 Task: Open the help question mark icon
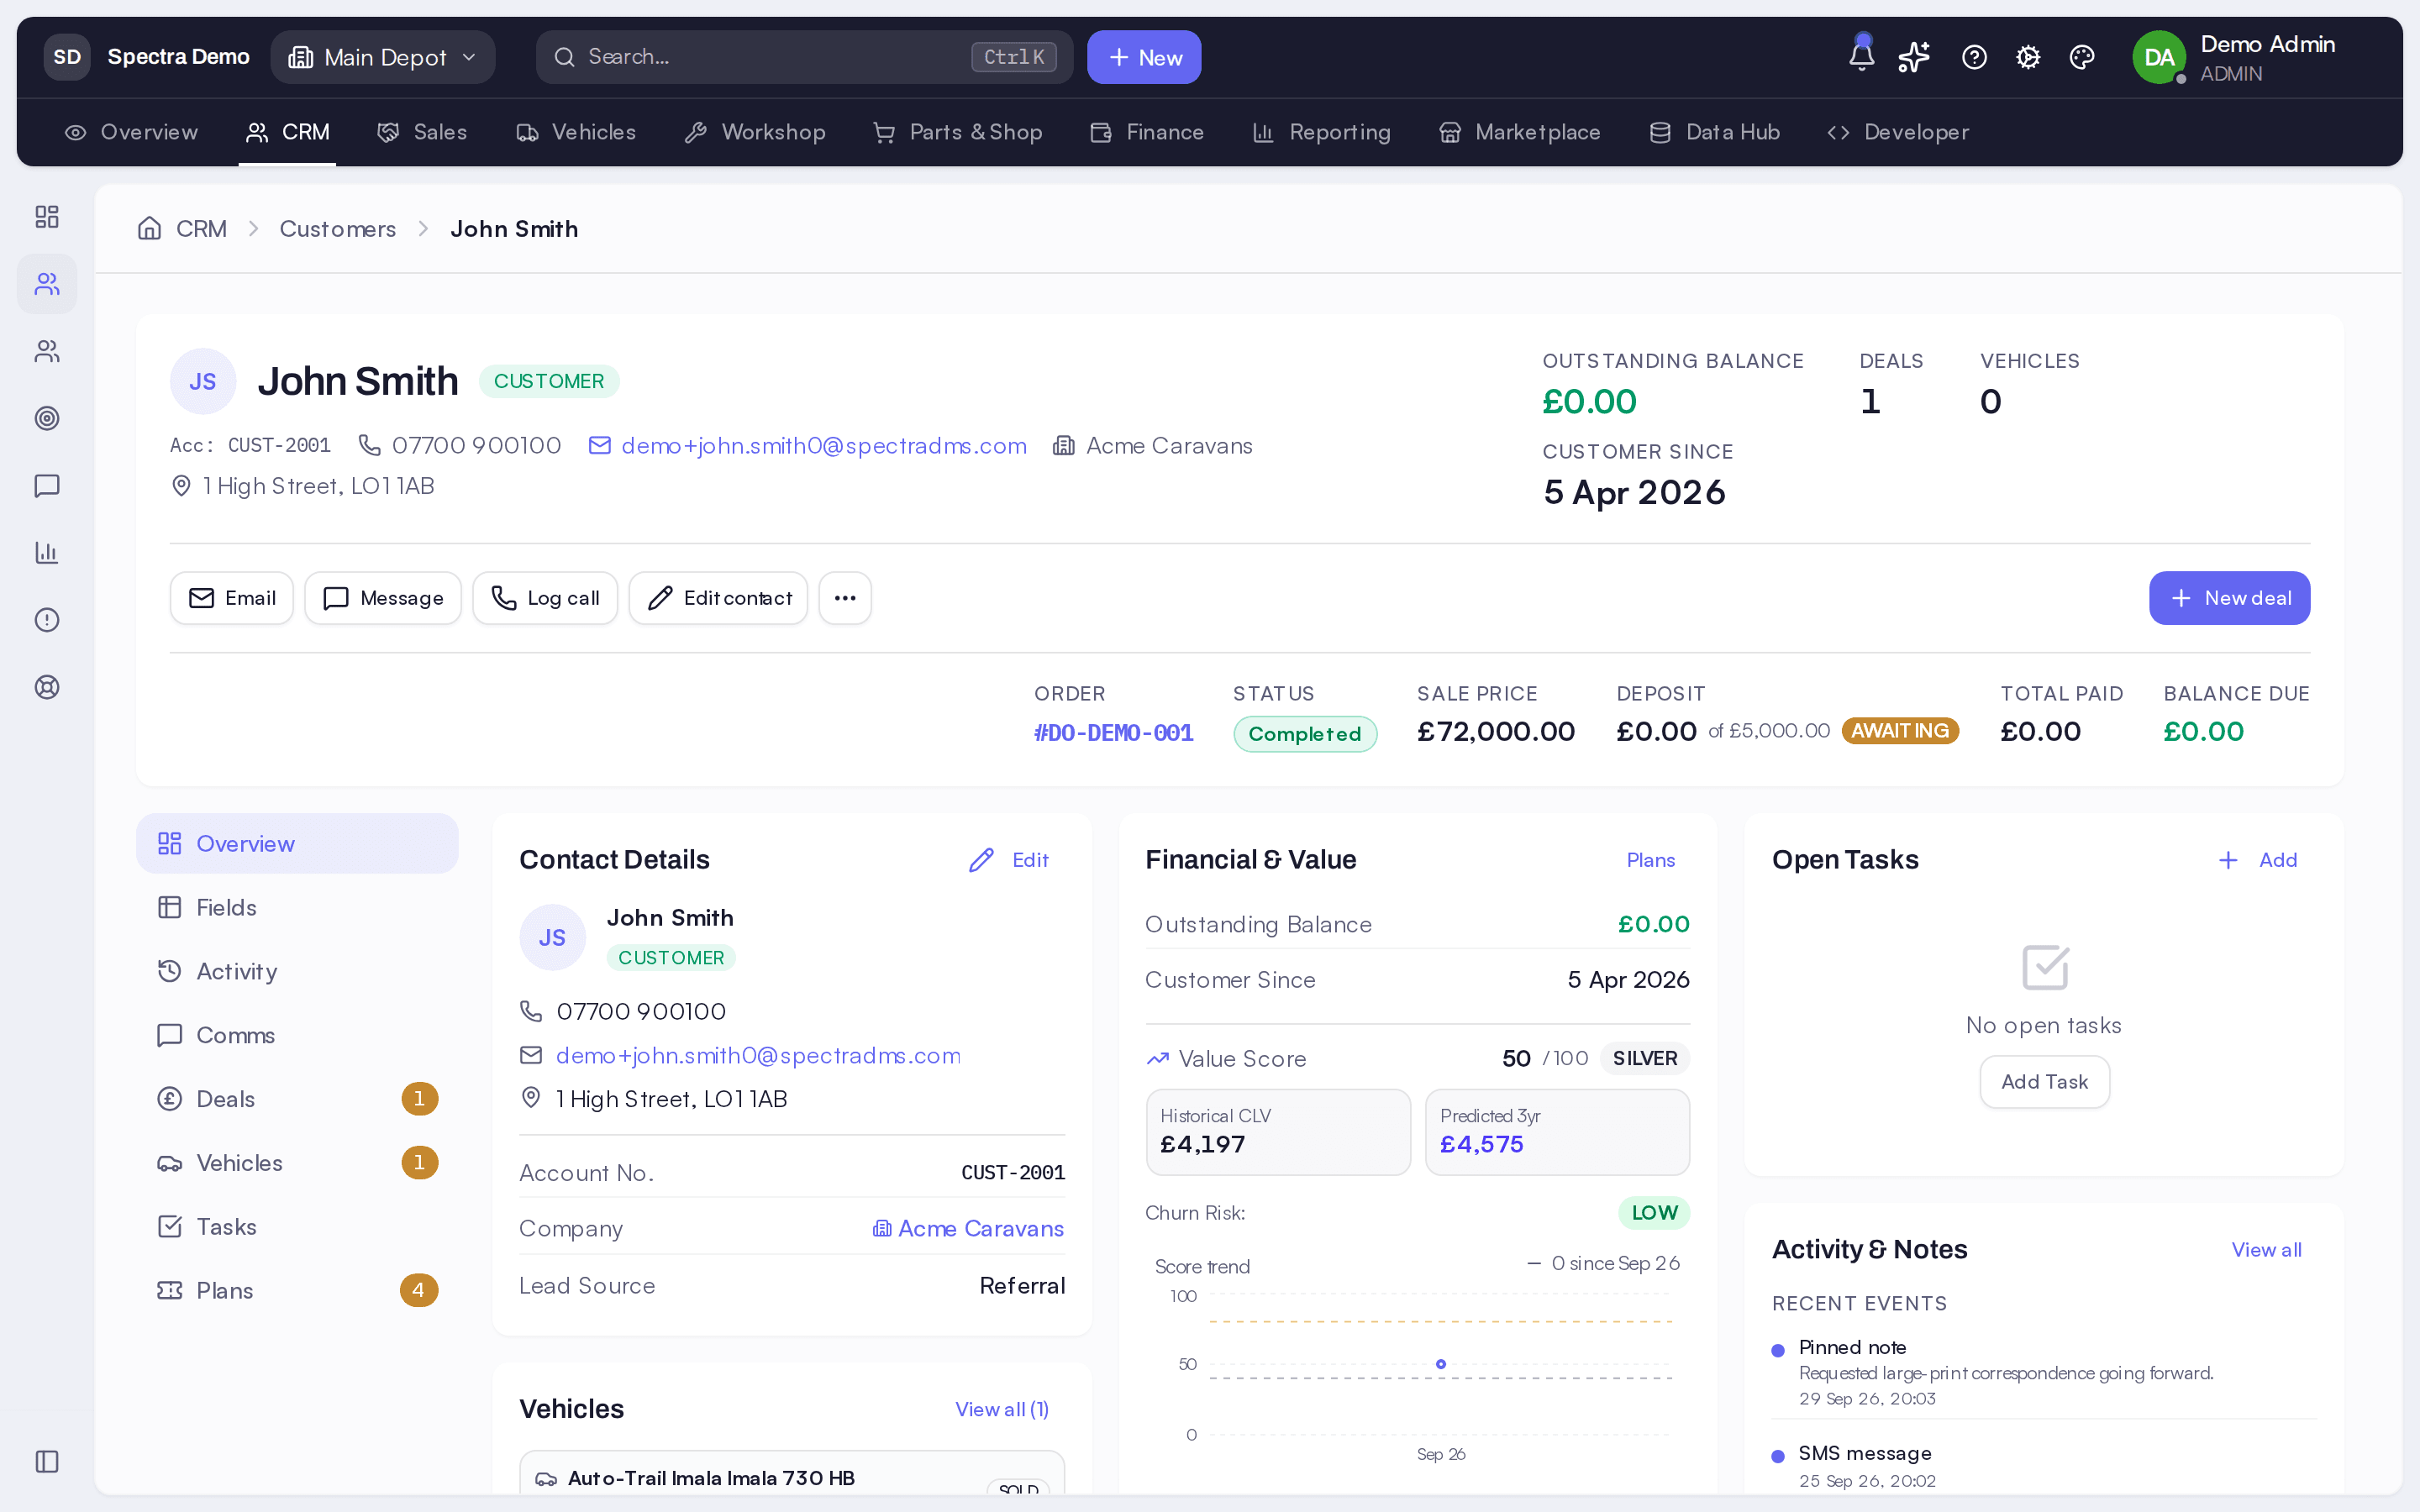(1974, 57)
